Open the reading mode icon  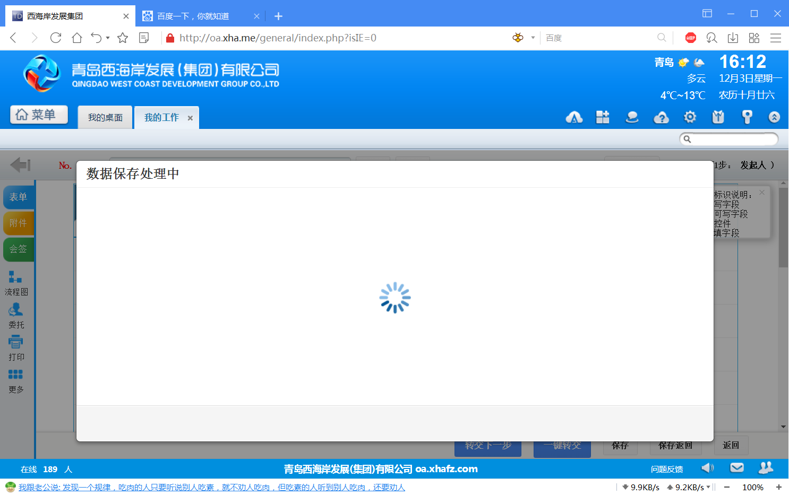pos(144,38)
